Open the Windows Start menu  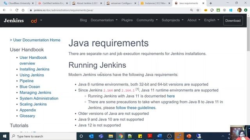[5, 136]
